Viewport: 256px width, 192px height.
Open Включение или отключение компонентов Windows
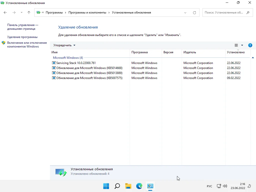[27, 44]
